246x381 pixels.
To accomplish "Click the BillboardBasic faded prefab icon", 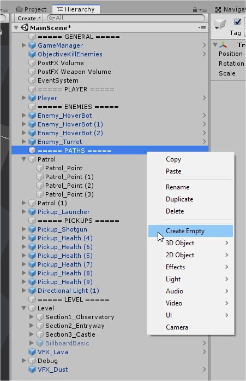I will pyautogui.click(x=40, y=343).
